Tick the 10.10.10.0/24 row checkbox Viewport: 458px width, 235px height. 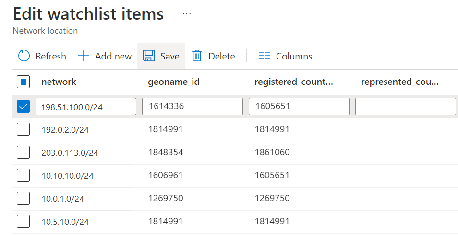(x=23, y=176)
